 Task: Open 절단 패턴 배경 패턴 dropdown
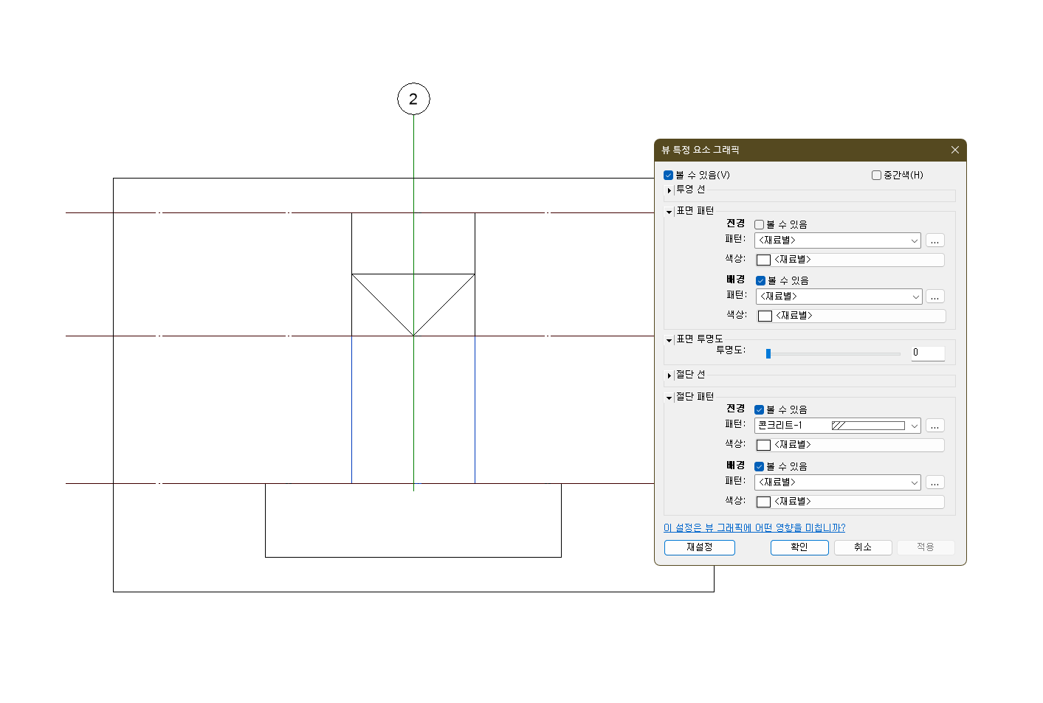[838, 482]
